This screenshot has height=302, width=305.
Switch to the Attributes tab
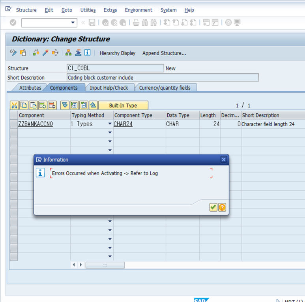30,88
